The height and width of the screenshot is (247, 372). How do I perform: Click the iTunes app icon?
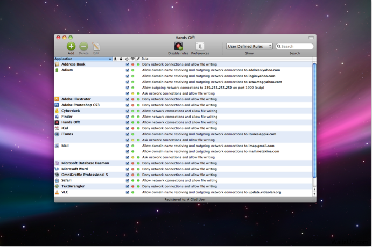(57, 134)
